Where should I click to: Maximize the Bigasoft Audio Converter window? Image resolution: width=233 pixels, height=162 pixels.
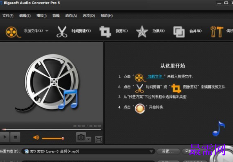[226, 3]
